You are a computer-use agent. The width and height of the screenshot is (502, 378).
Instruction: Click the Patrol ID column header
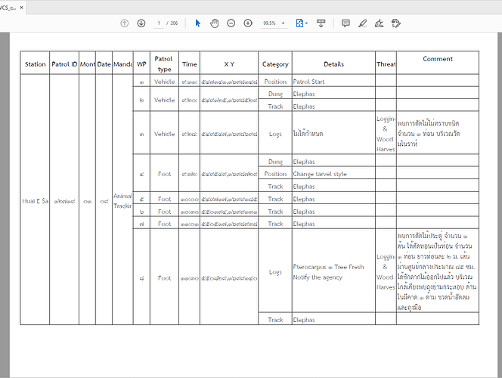click(x=64, y=64)
